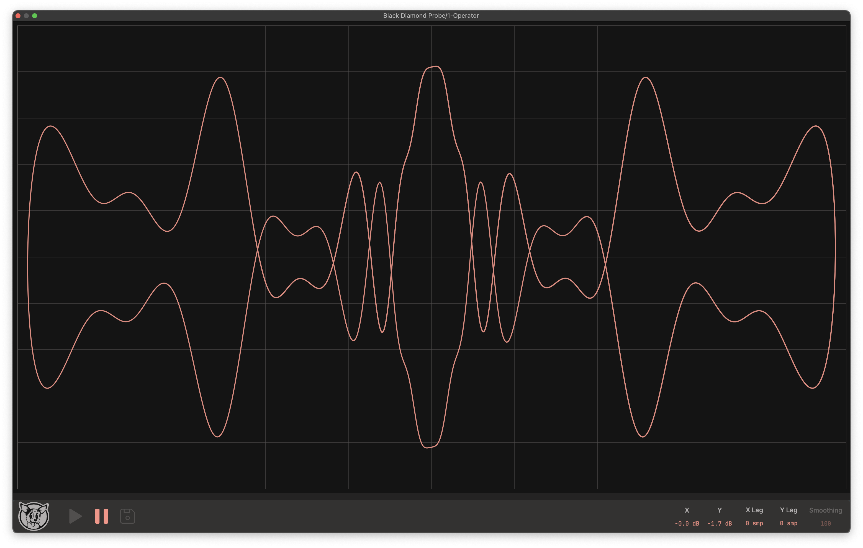Pause the oscilloscope display
The height and width of the screenshot is (548, 863).
pos(101,516)
